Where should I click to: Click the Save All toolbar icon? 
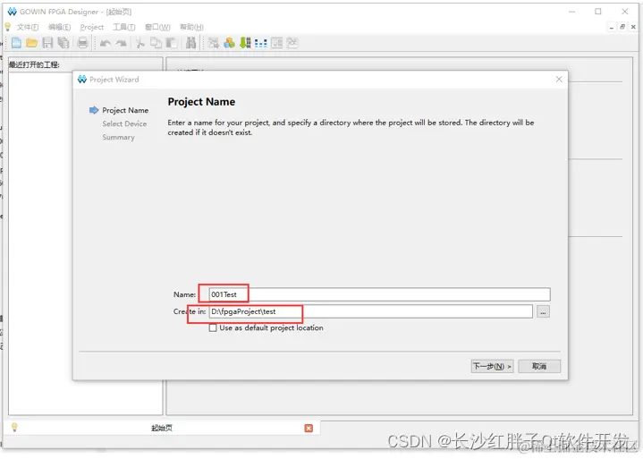tap(63, 43)
